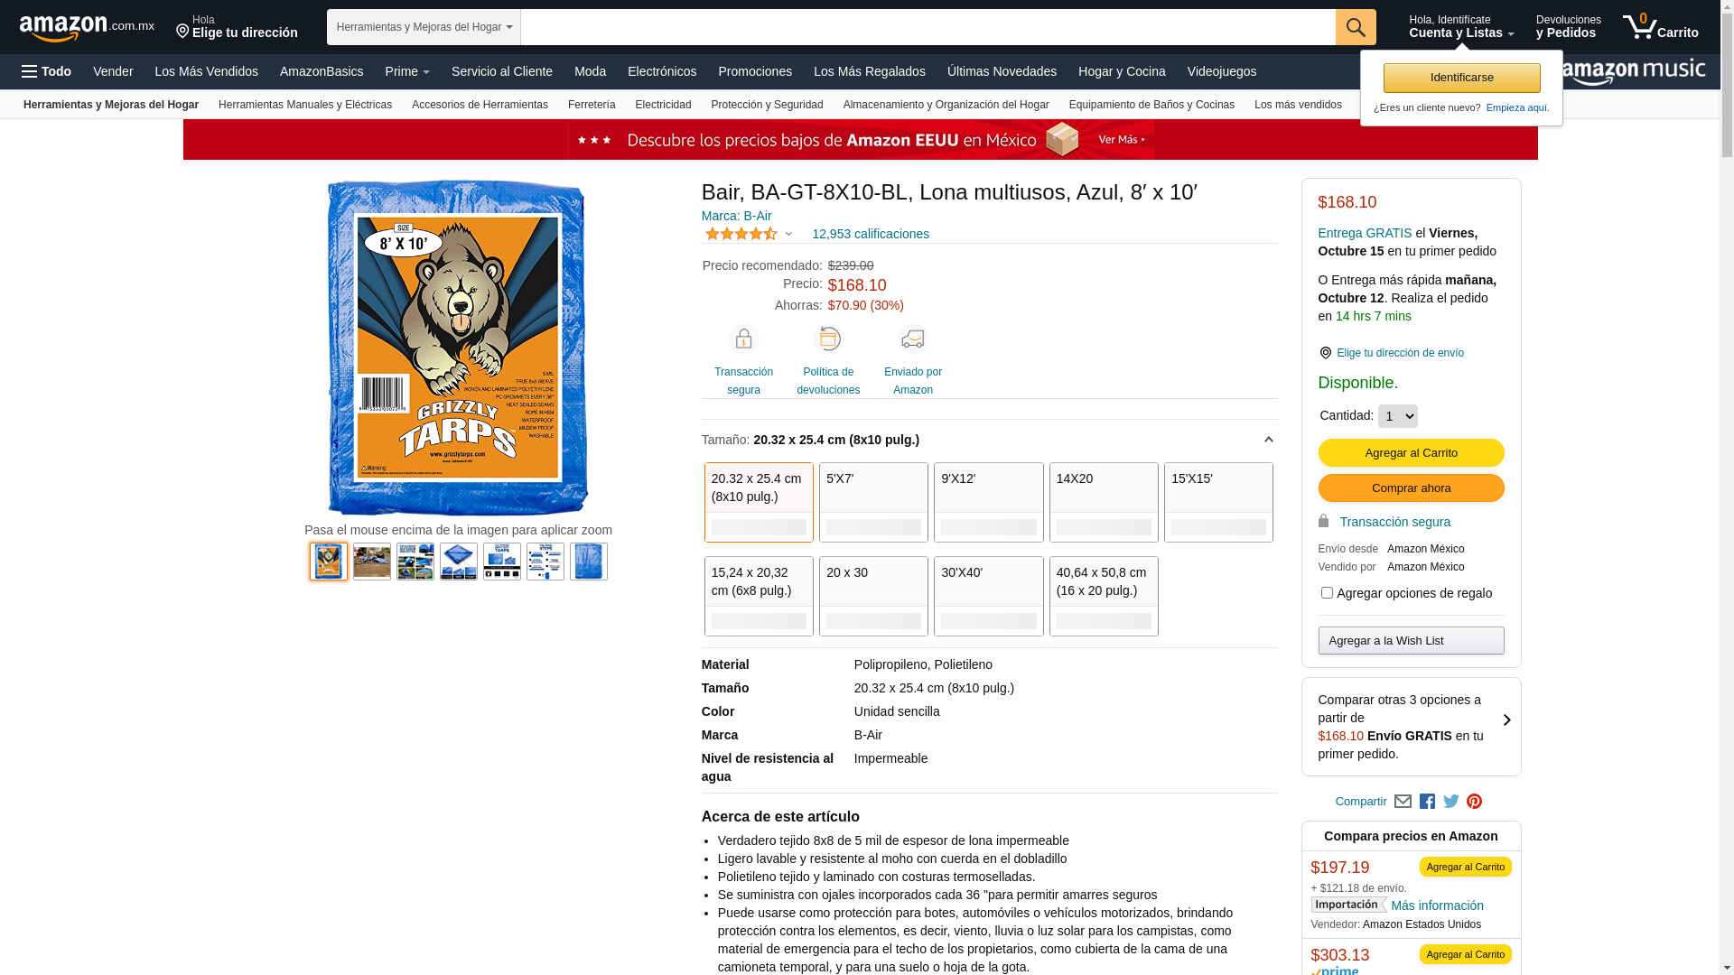
Task: Share product on Twitter icon
Action: pos(1451,802)
